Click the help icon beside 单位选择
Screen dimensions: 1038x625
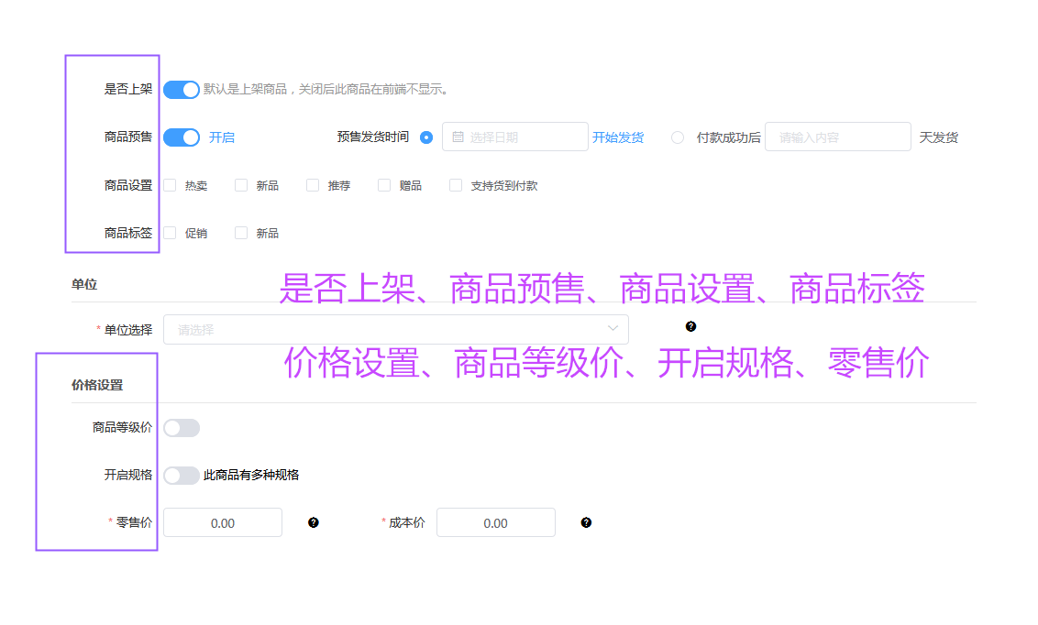coord(691,327)
